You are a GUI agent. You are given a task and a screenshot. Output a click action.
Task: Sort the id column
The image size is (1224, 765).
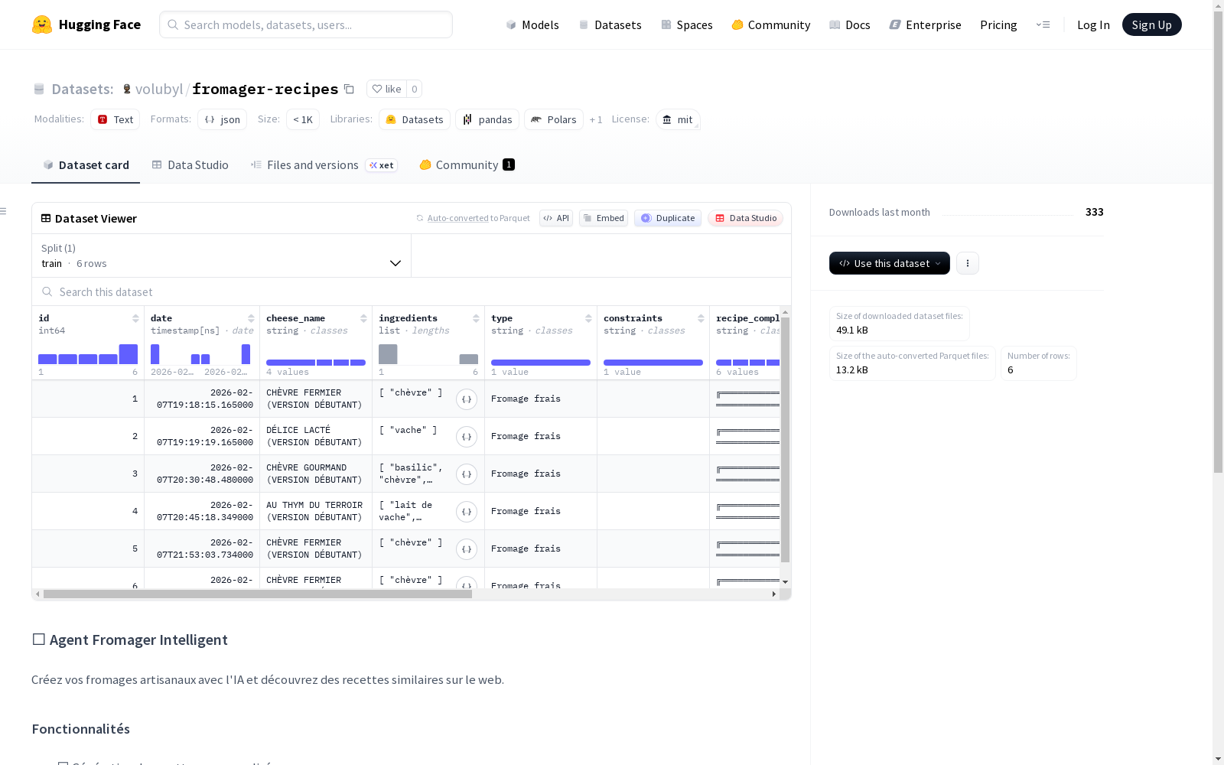point(135,318)
